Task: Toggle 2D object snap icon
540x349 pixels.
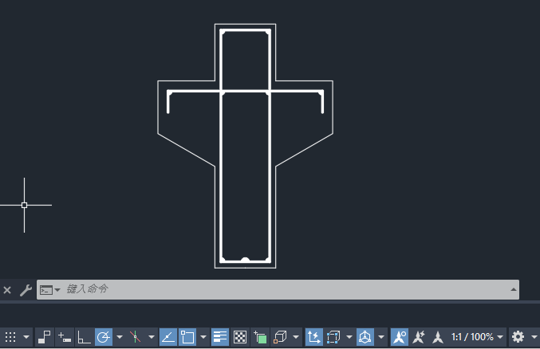Action: (187, 337)
